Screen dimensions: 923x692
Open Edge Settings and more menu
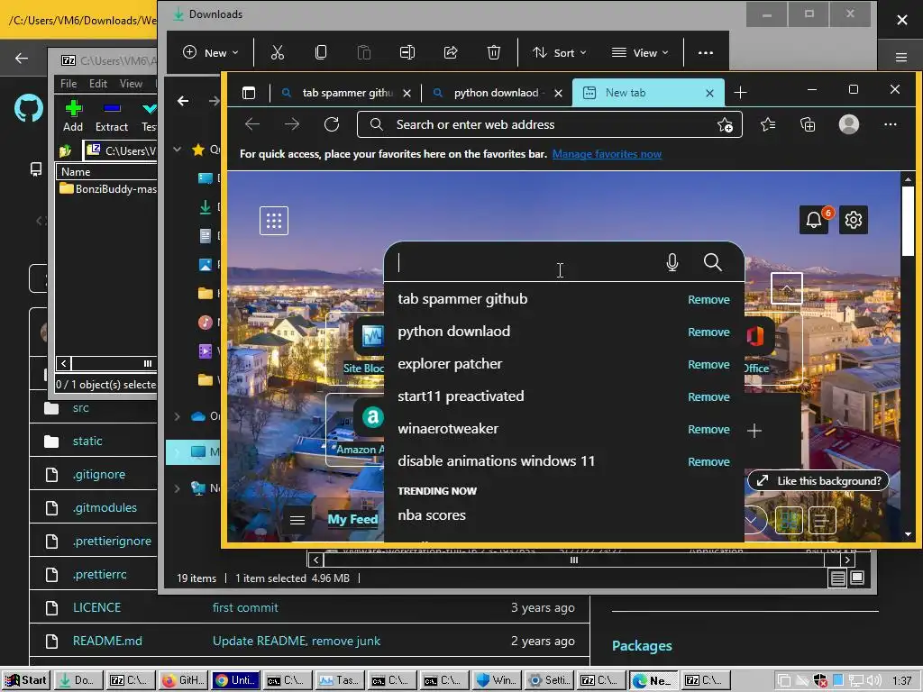click(890, 124)
